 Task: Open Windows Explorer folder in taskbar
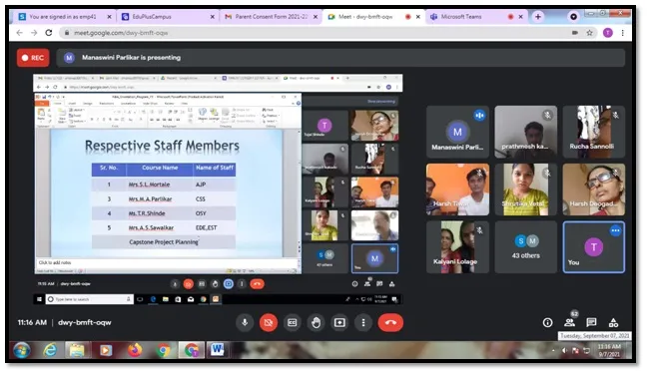[x=77, y=350]
